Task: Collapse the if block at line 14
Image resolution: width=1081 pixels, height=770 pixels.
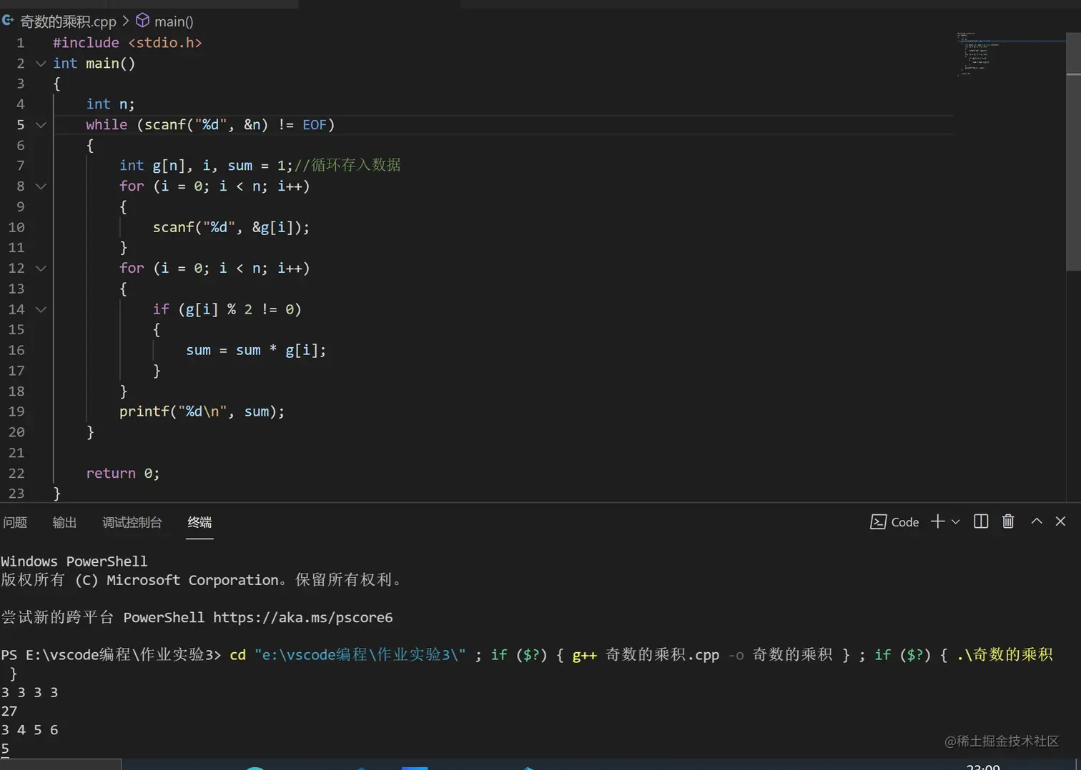Action: pyautogui.click(x=41, y=310)
